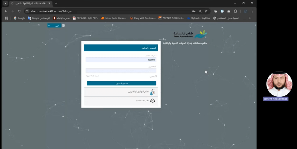Image resolution: width=297 pixels, height=149 pixels.
Task: Click the forgot password link
Action: 92,76
